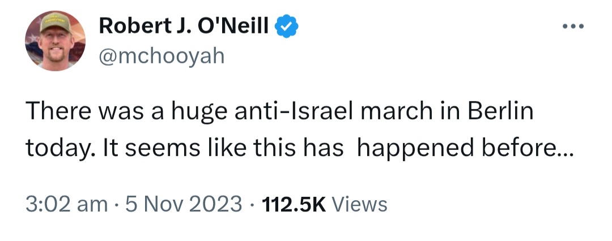Open Robert J. O'Neill's profile picture
The width and height of the screenshot is (612, 241).
pos(56,41)
